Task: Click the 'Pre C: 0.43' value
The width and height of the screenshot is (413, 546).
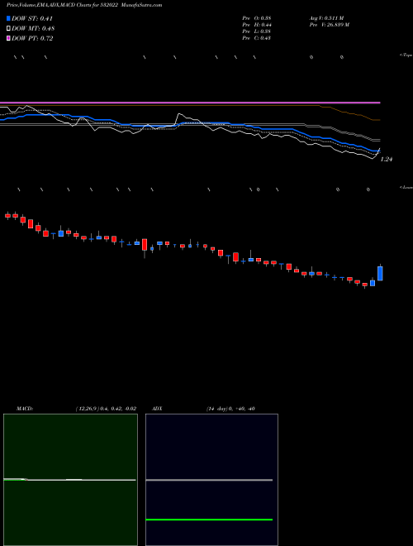Action: pyautogui.click(x=257, y=38)
